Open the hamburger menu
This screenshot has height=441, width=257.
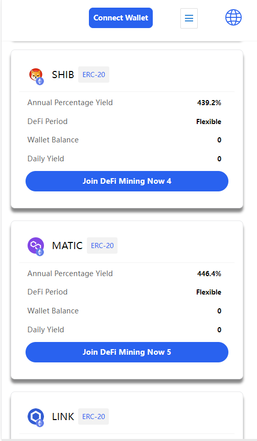point(189,18)
